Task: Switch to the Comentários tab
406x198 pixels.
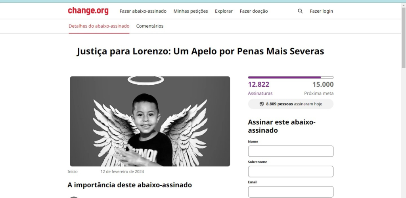Action: pyautogui.click(x=149, y=26)
